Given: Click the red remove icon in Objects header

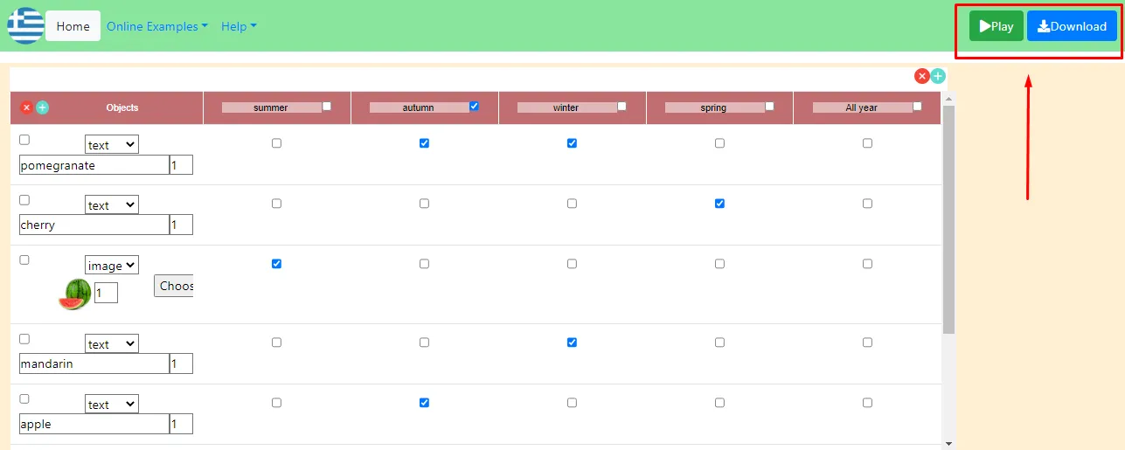Looking at the screenshot, I should tap(26, 107).
